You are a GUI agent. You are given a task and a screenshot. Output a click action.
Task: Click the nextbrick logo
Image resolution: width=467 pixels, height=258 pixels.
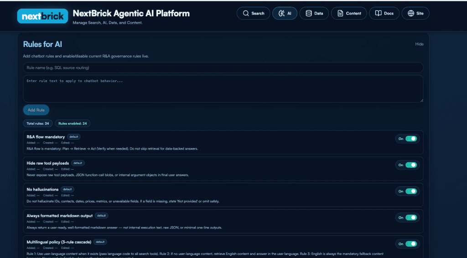pyautogui.click(x=42, y=16)
